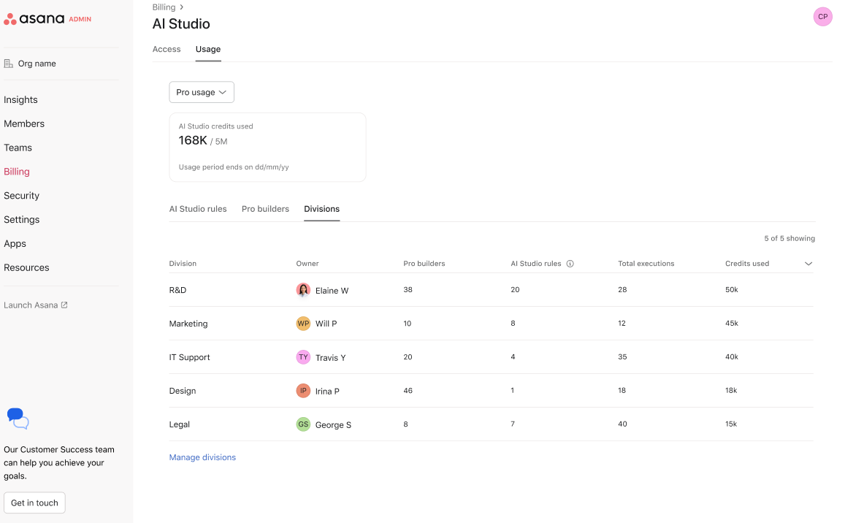
Task: Click the Asana logo
Action: click(x=34, y=19)
